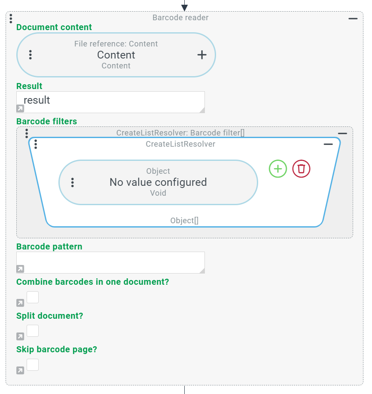Add list item with green plus button

click(278, 169)
